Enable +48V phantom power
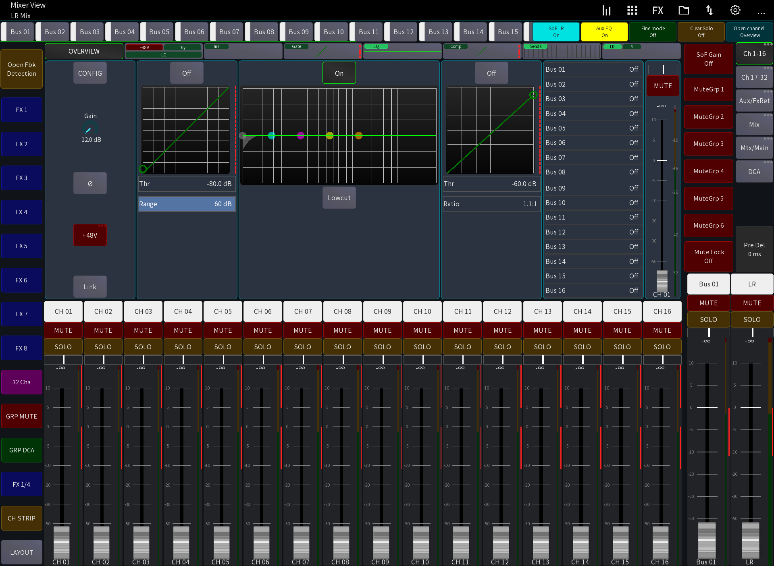This screenshot has height=566, width=774. [90, 235]
